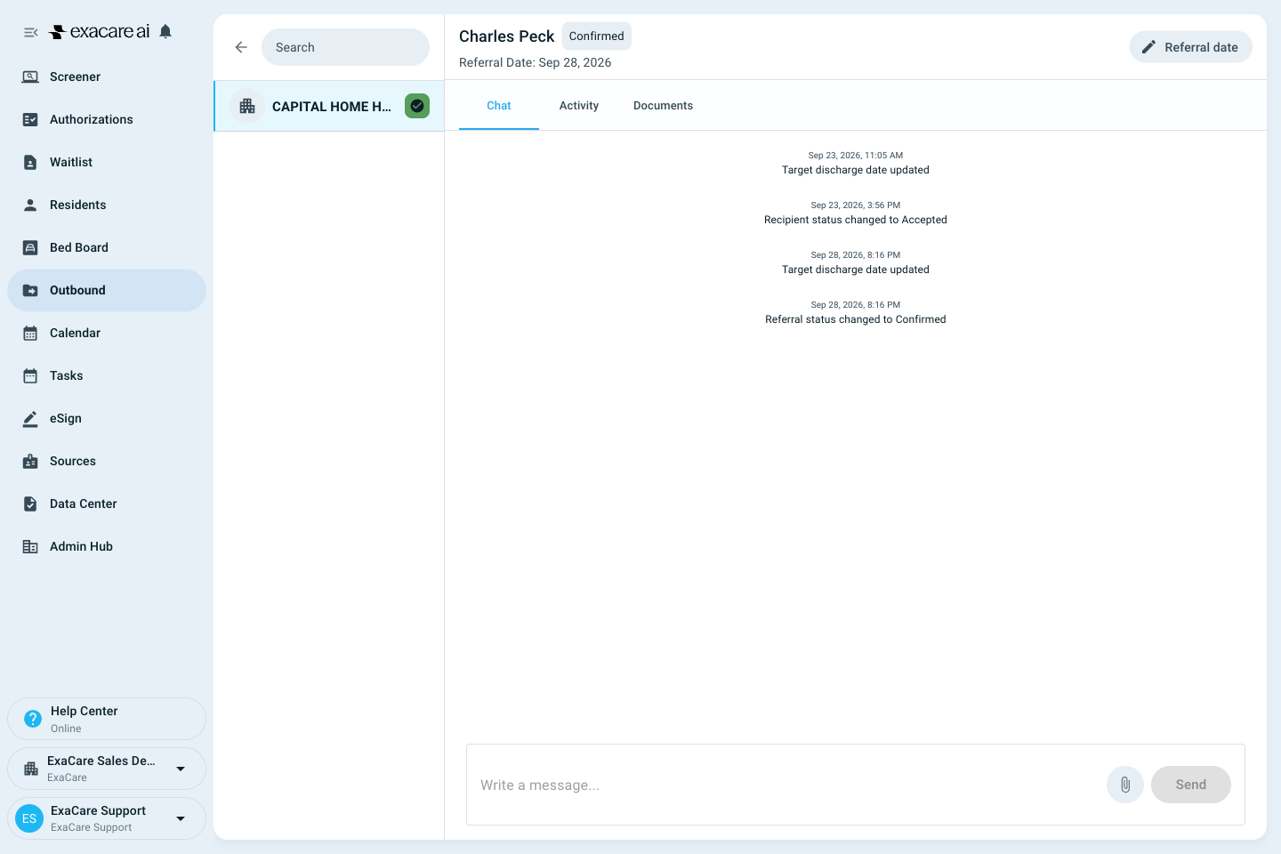Expand the ExaCare Support user dropdown
The width and height of the screenshot is (1281, 854).
click(x=181, y=818)
